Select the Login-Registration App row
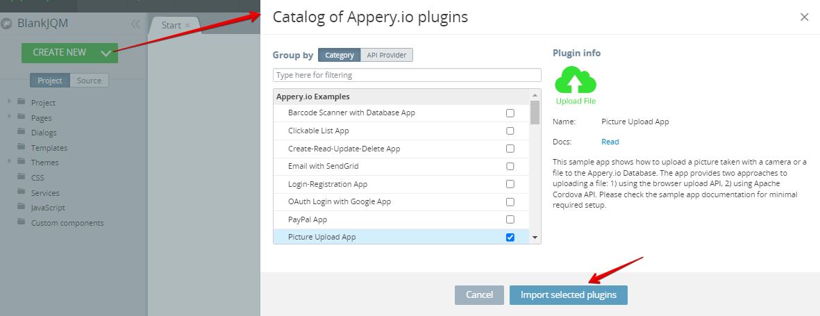 click(401, 184)
